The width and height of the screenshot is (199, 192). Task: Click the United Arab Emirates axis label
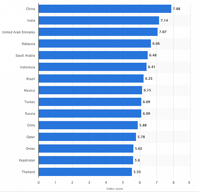point(19,32)
